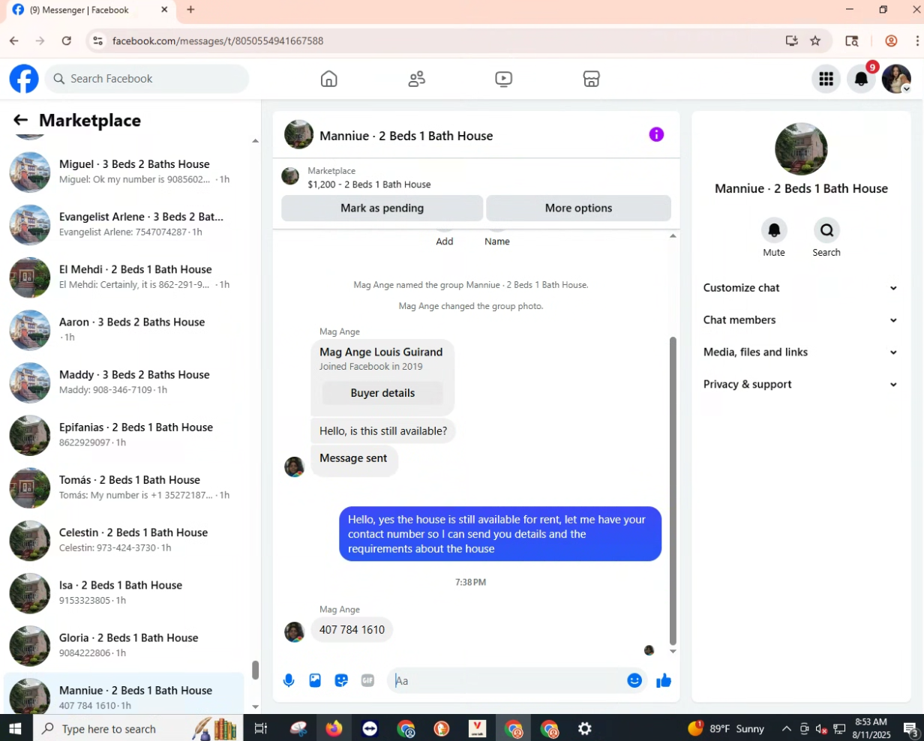The image size is (924, 741).
Task: Search in conversation with the magnifier icon
Action: [x=826, y=230]
